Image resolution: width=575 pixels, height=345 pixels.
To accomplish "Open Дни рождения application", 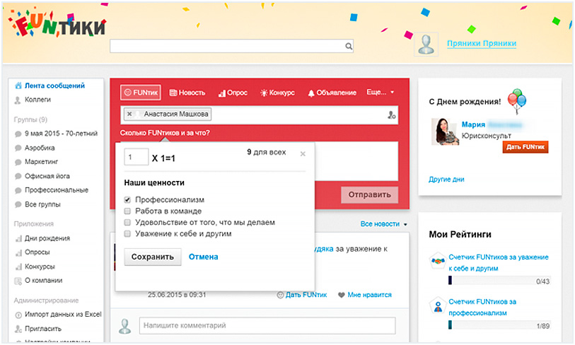I will tap(47, 238).
